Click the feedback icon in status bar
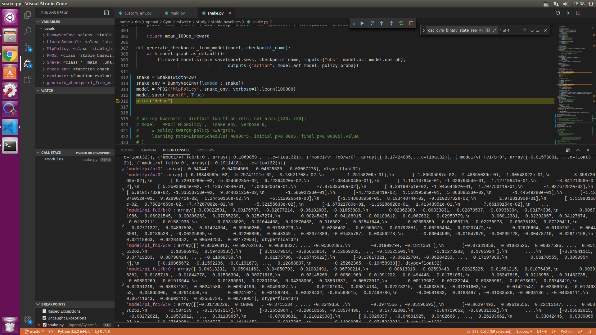596x335 pixels. 580,332
